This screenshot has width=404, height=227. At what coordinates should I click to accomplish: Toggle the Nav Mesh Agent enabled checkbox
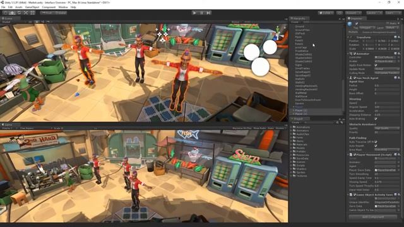[x=355, y=78]
